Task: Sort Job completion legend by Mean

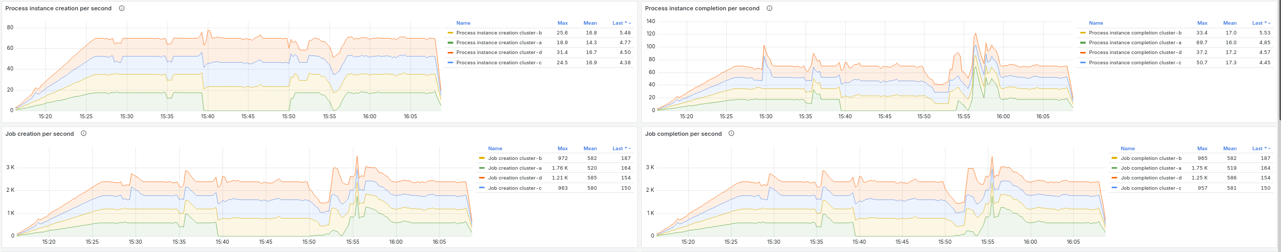Action: [1230, 149]
